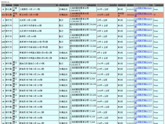Select the location cell ending 290-2號 in row 4
Image resolution: width=165 pixels, height=124 pixels.
(x=39, y=69)
